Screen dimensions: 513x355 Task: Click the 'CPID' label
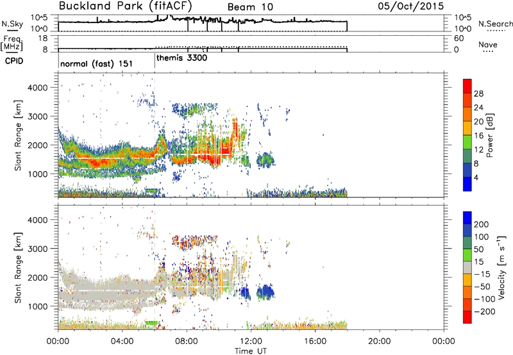[14, 61]
